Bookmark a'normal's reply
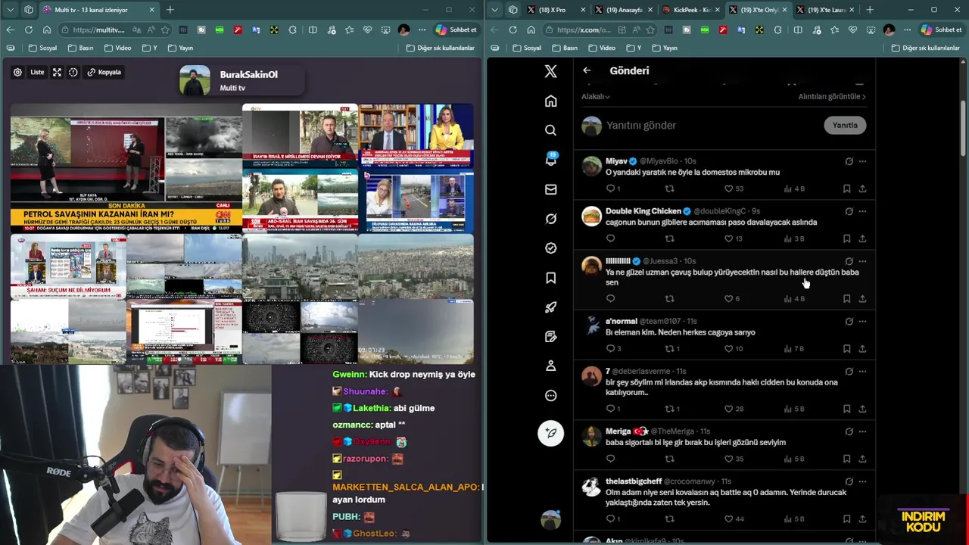 pyautogui.click(x=846, y=349)
